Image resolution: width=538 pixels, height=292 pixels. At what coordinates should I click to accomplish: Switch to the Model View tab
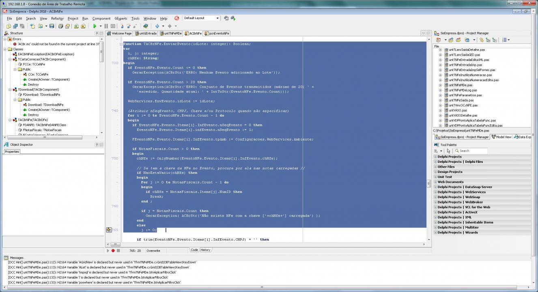click(501, 137)
